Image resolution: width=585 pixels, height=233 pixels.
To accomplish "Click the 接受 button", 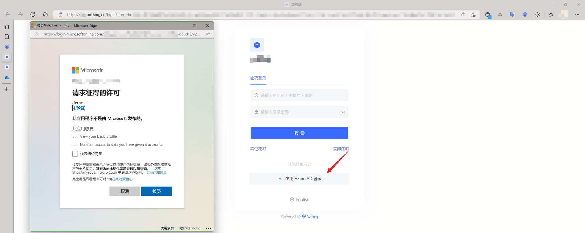I will (x=156, y=191).
